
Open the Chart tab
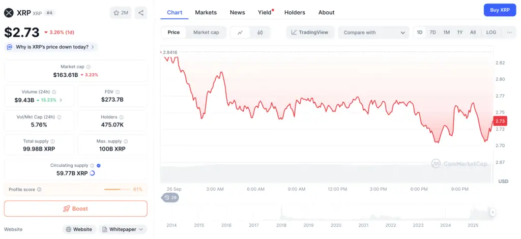point(175,13)
